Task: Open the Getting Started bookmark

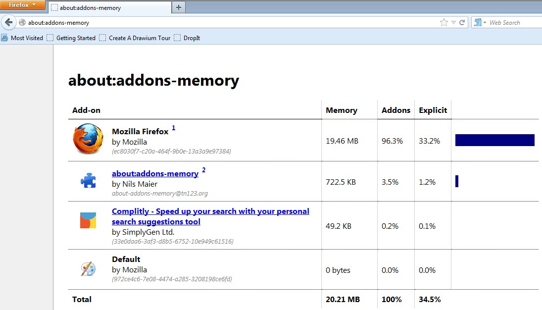Action: click(x=71, y=38)
